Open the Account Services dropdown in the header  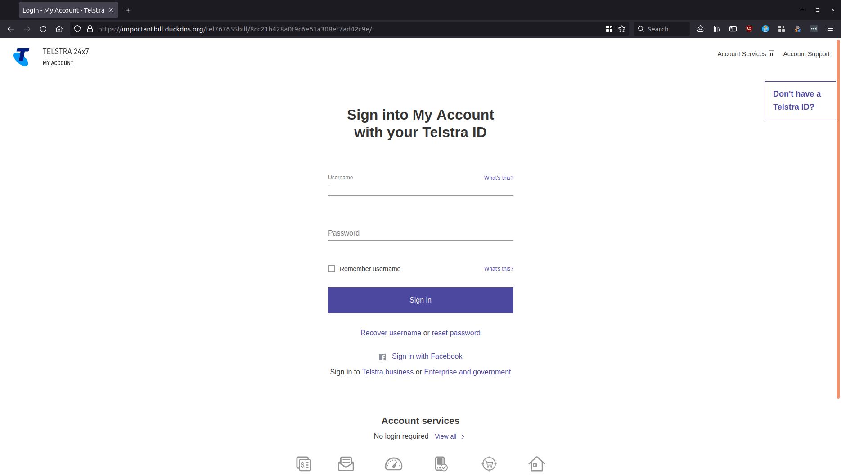(x=745, y=53)
